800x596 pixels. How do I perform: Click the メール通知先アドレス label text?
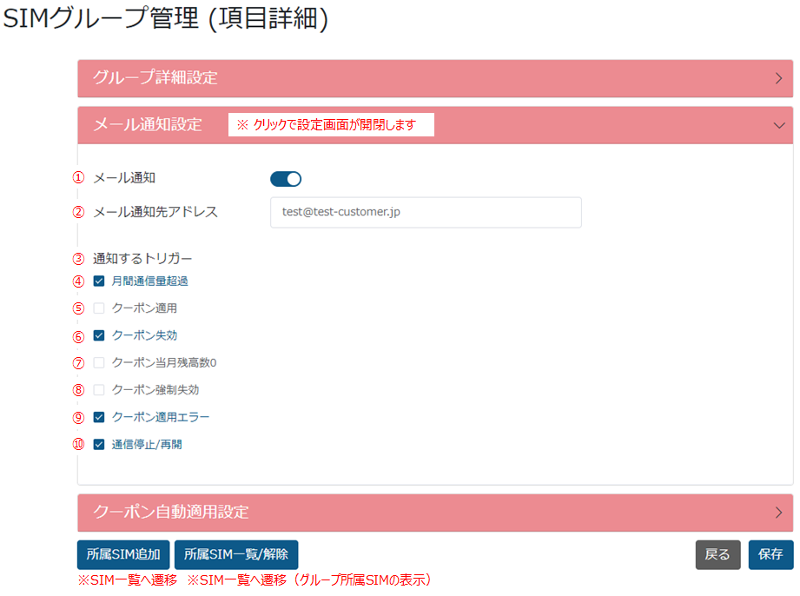155,212
